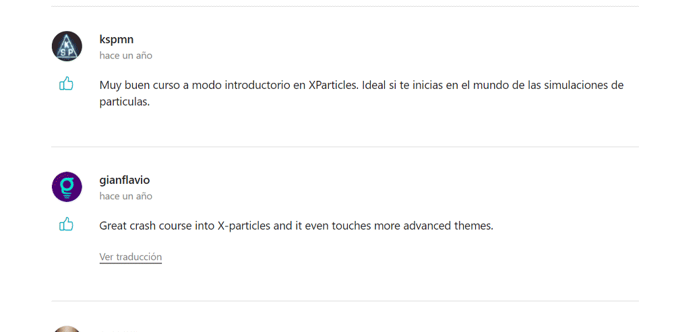
Task: Click the thumbs-up icon on gianflavio's review
Action: (66, 224)
